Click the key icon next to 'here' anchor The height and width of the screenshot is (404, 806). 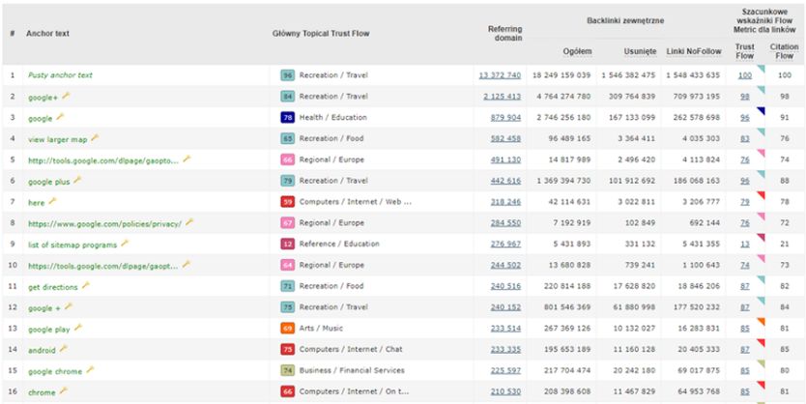(53, 201)
